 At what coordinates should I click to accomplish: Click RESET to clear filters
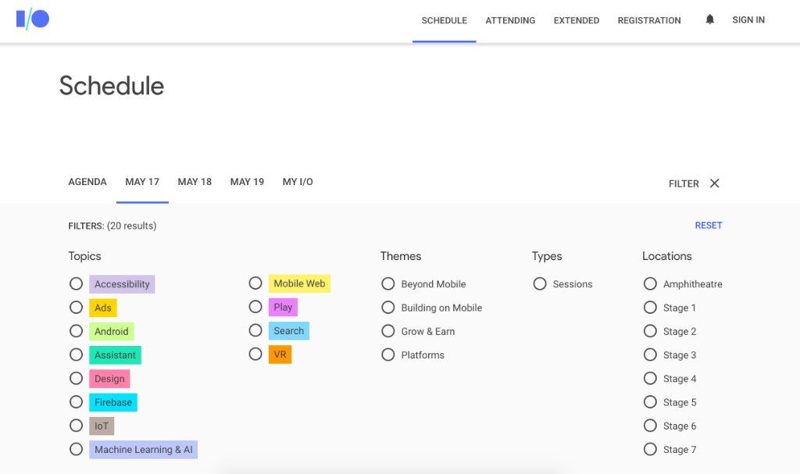(x=709, y=225)
